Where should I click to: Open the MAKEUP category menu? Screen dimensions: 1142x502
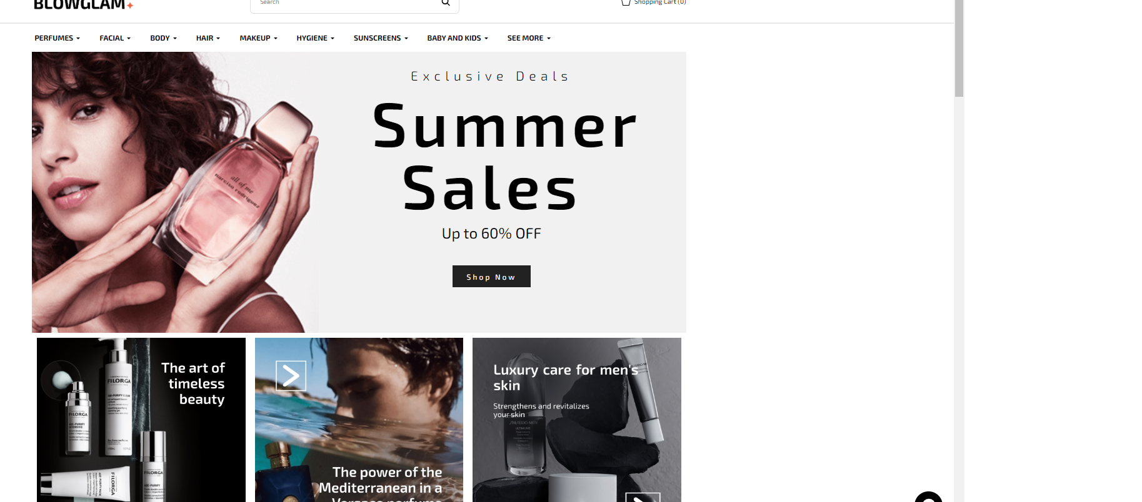[x=258, y=38]
